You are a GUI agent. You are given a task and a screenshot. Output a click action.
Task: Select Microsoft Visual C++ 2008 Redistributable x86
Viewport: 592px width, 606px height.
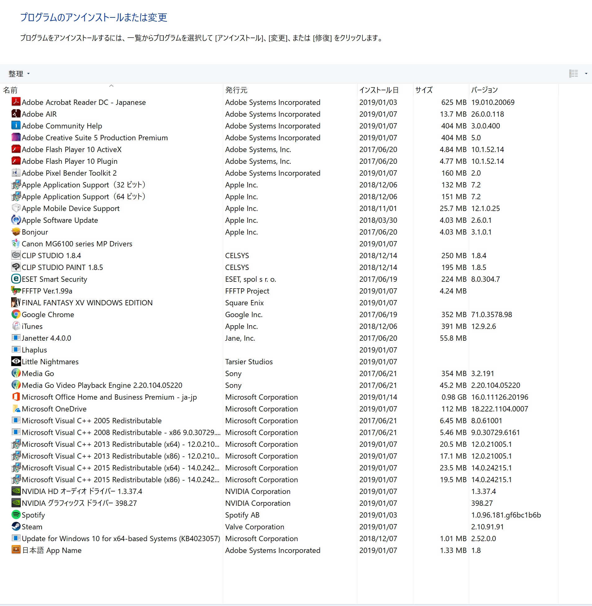click(279, 432)
